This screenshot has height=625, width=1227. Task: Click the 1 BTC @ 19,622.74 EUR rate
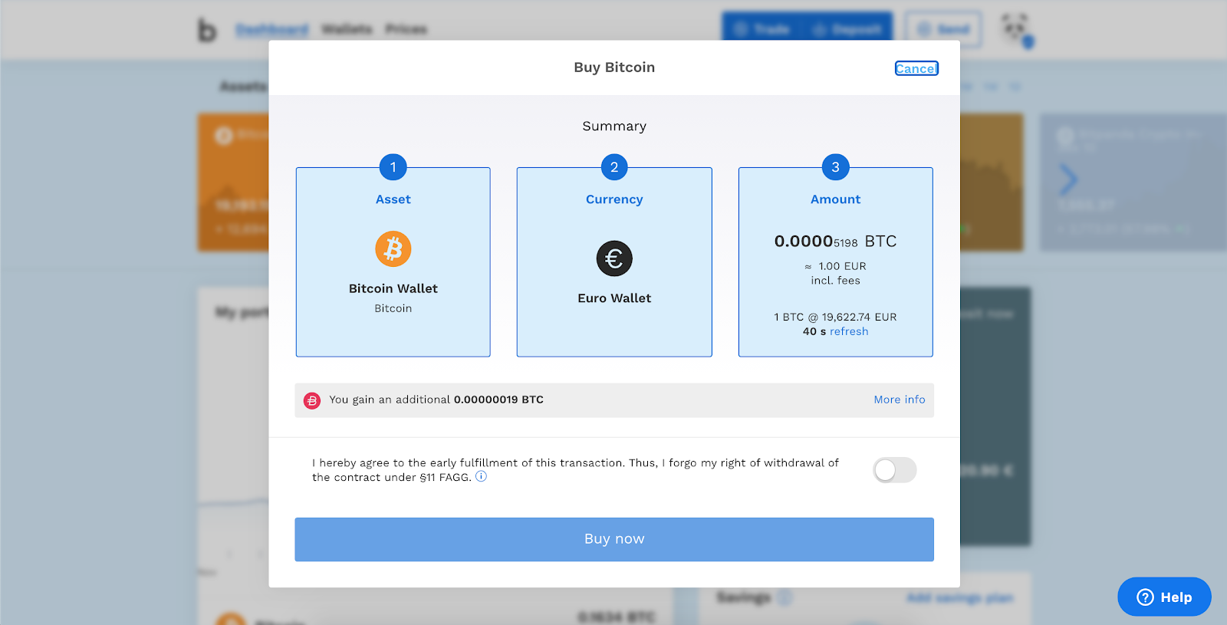pos(836,317)
